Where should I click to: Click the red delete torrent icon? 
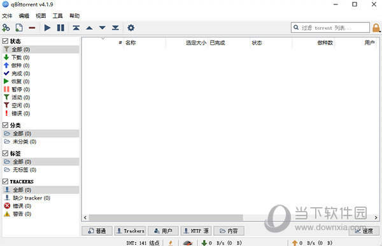[x=32, y=28]
